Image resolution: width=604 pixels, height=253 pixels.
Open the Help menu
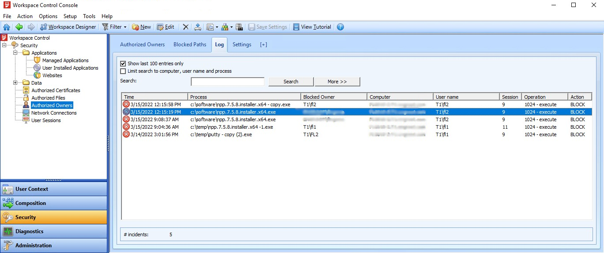pos(107,16)
